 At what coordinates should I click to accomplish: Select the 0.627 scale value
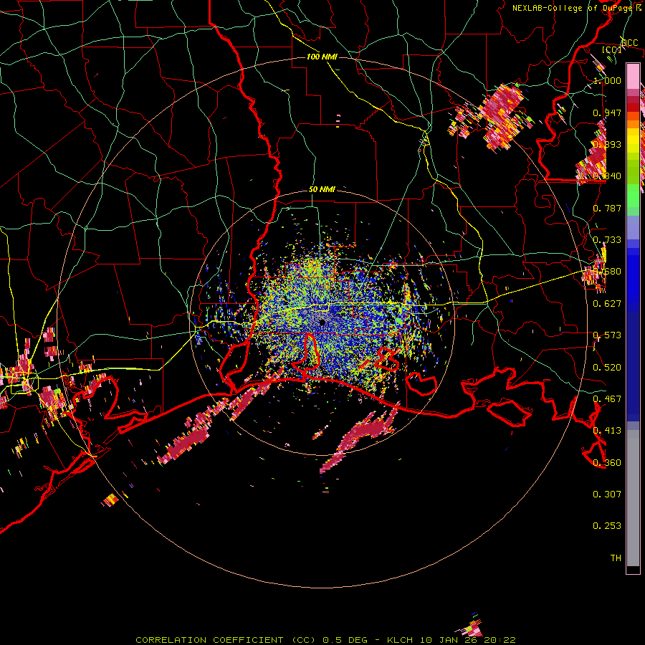pos(607,304)
